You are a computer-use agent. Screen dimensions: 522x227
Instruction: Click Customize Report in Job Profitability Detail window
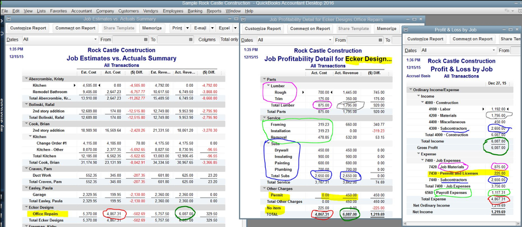[x=263, y=29]
